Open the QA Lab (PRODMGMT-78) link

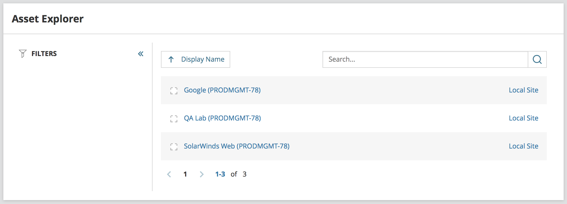pos(222,118)
